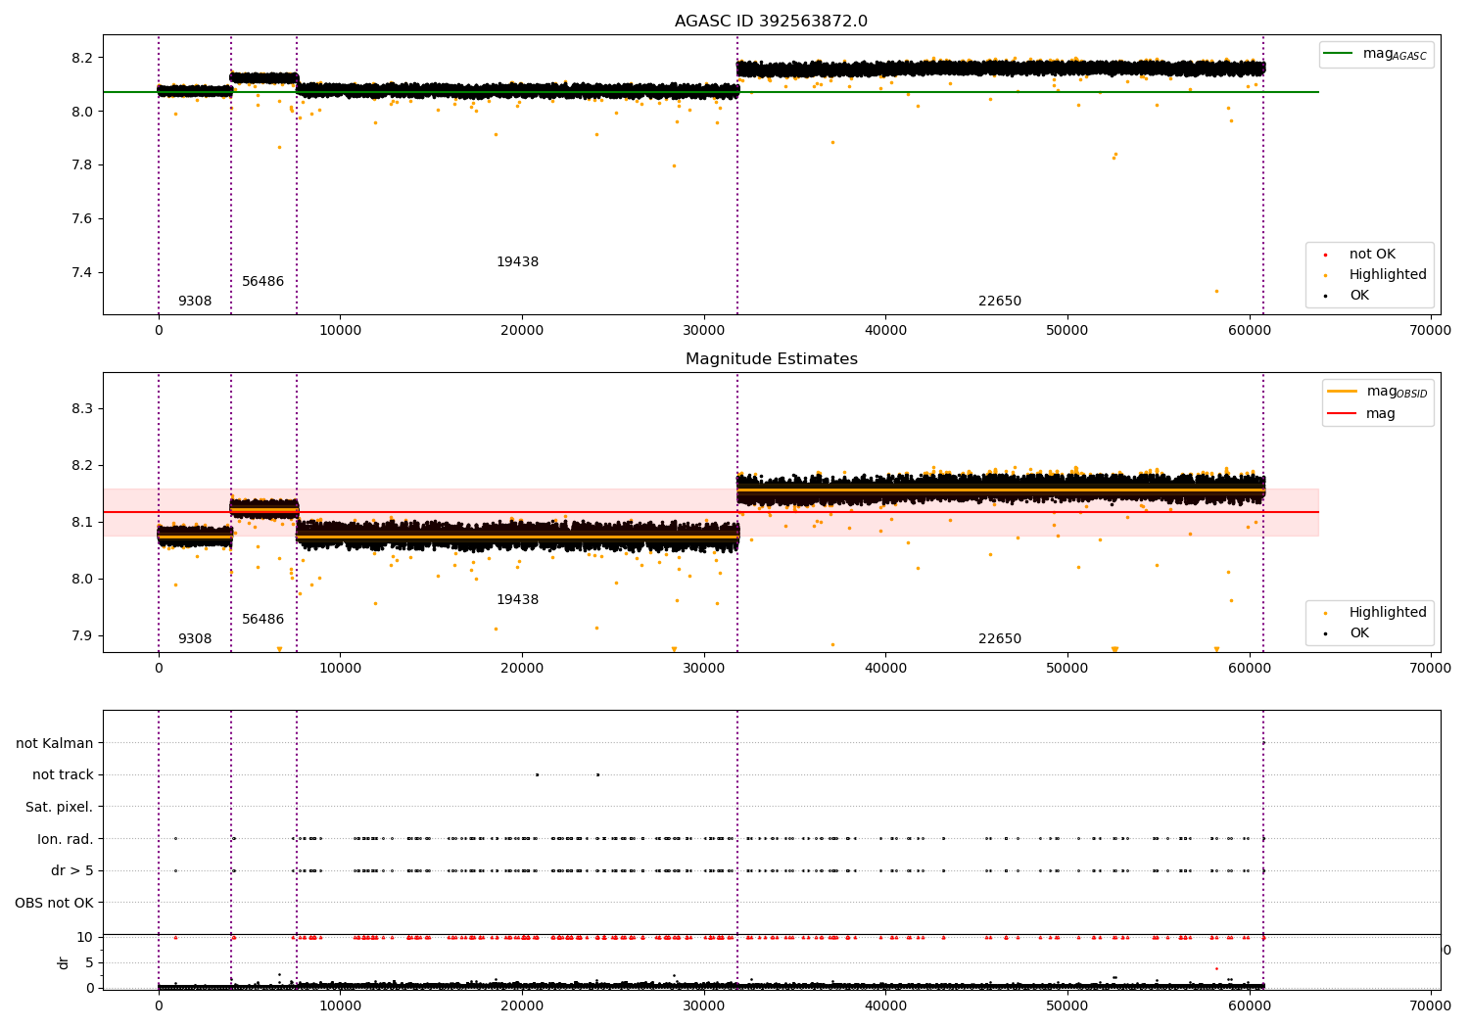The height and width of the screenshot is (1028, 1469).
Task: Click the 7.4 y-axis tick label
Action: (x=80, y=272)
